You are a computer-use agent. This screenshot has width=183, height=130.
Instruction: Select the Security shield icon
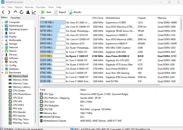pyautogui.click(x=6, y=62)
